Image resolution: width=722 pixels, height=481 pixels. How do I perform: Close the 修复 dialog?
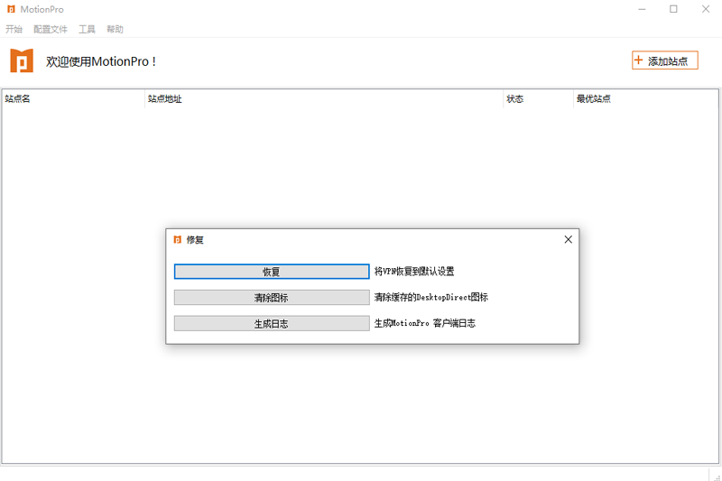coord(568,240)
